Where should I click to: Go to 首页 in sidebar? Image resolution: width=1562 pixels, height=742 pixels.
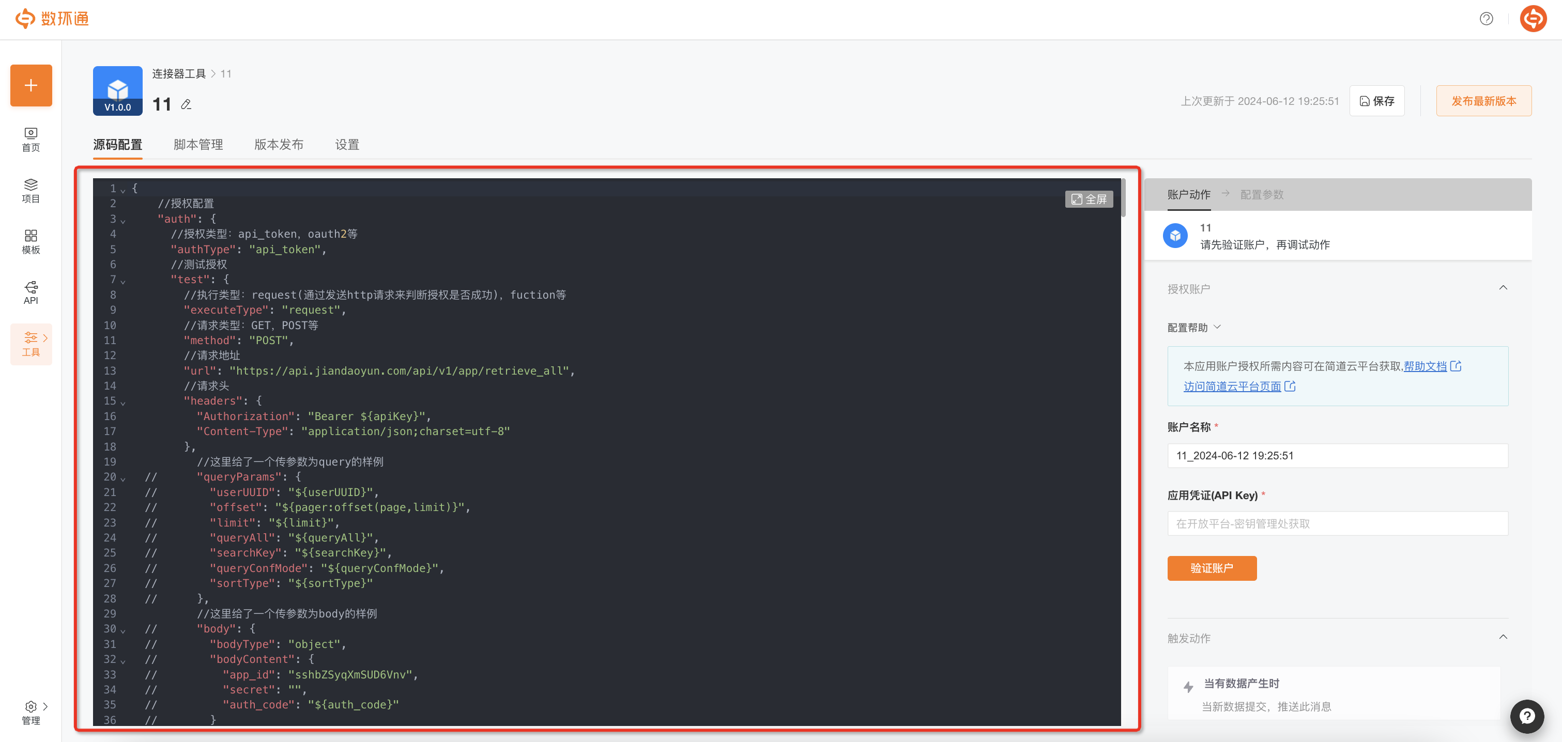pyautogui.click(x=31, y=140)
